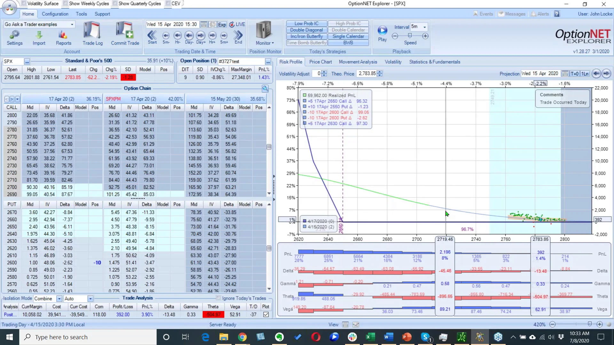Viewport: 614px width, 345px height.
Task: Switch to the Price Chart tab
Action: click(x=320, y=62)
